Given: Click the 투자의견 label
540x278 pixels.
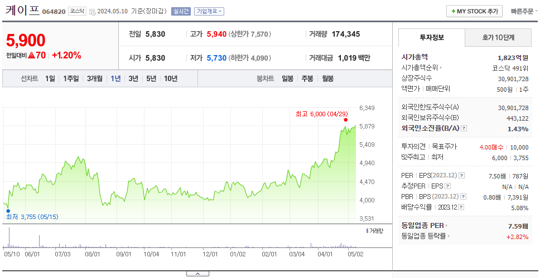Looking at the screenshot, I should (x=414, y=147).
